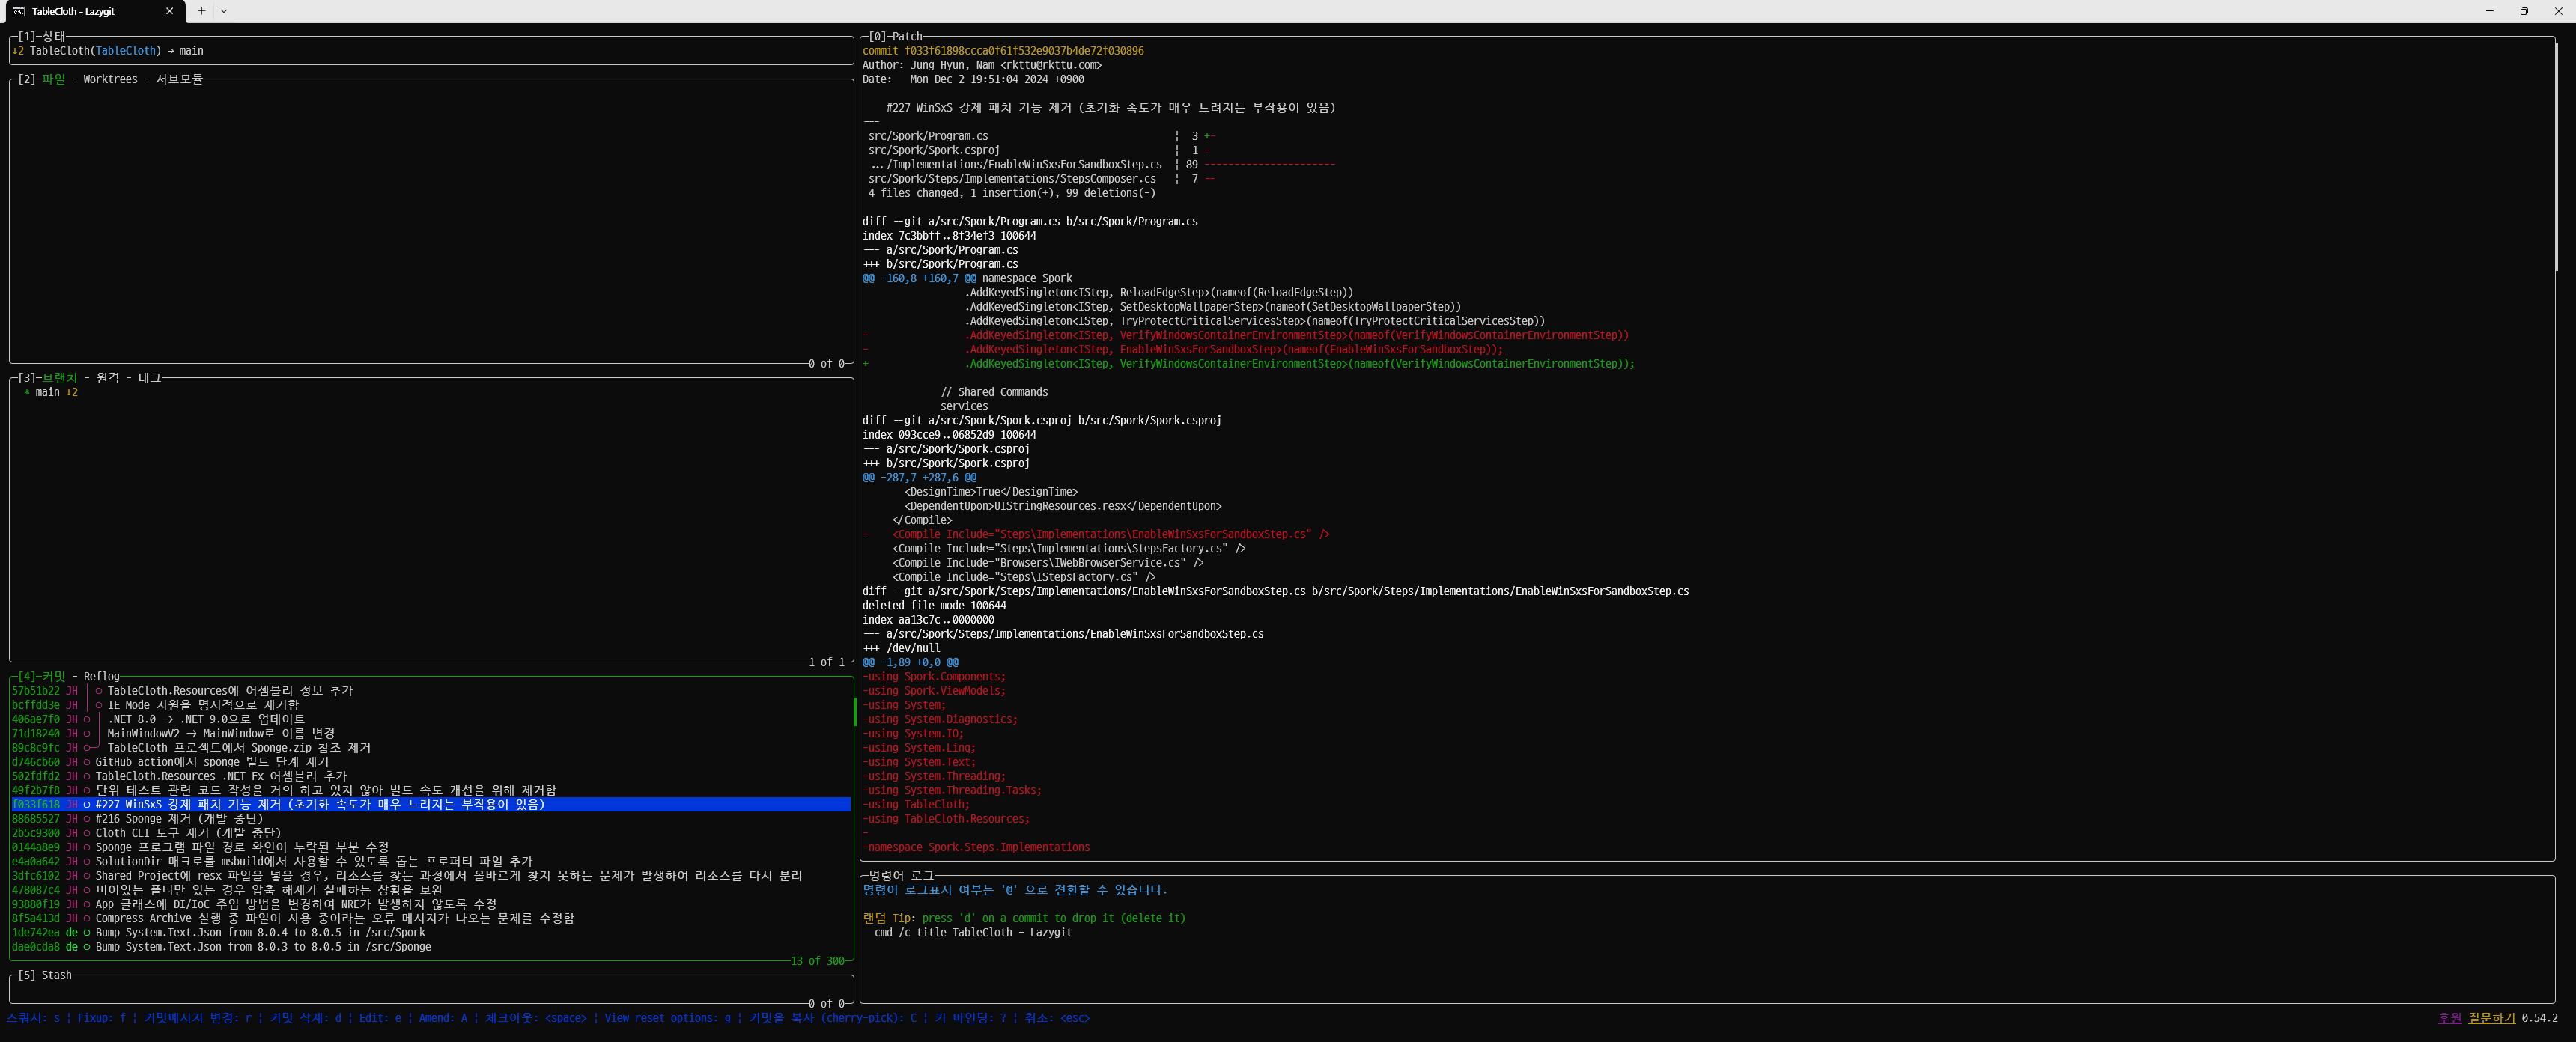
Task: Click 체크아웃: <space> in bottom bar
Action: (x=536, y=1018)
